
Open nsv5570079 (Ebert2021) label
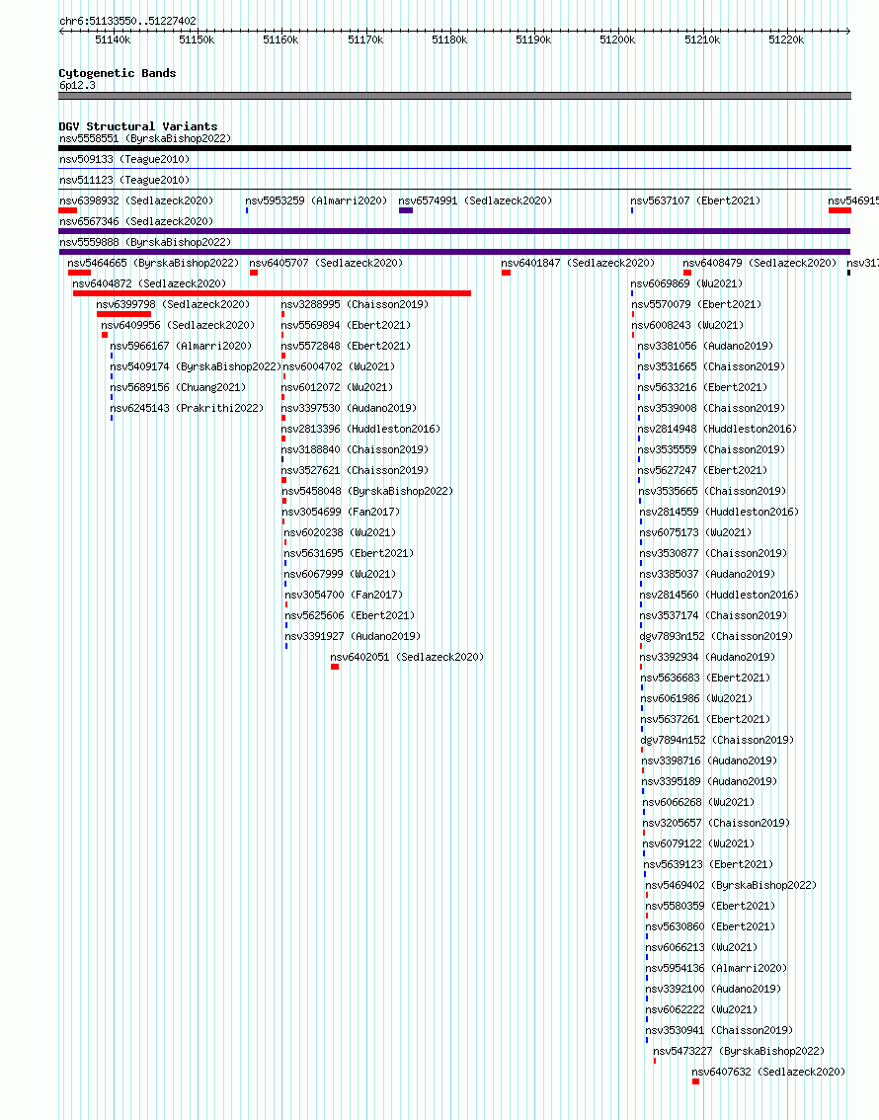point(696,304)
